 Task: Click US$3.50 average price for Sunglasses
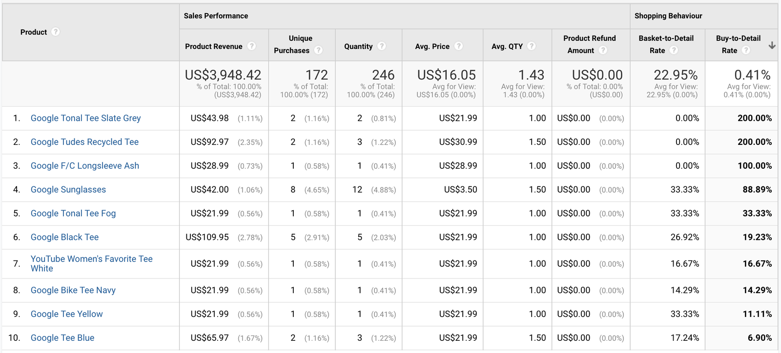460,190
